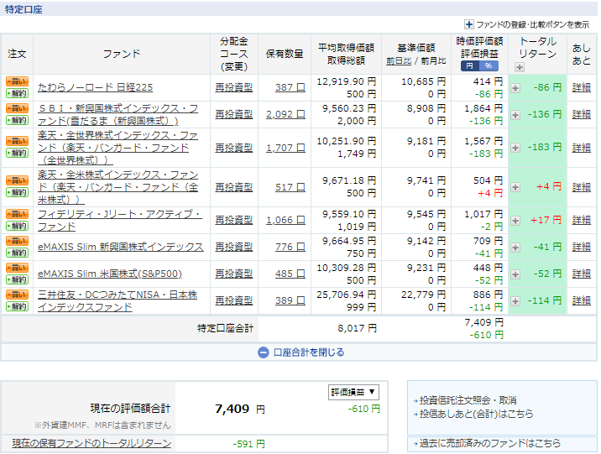Viewport: 601px width, 454px height.
Task: Click the 買い icon for eMAXIS Slim 新興国株式インデックス
Action: point(17,241)
